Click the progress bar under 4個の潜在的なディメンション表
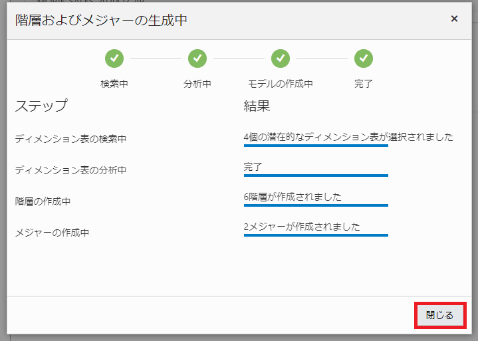Image resolution: width=478 pixels, height=341 pixels. tap(316, 146)
